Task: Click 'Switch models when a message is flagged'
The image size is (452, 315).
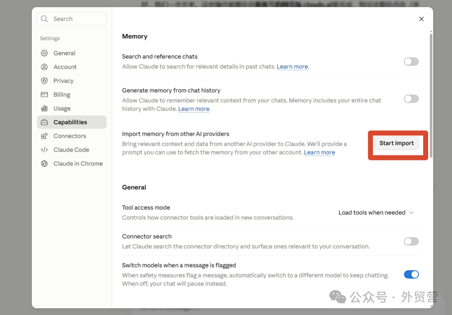Action: (179, 265)
